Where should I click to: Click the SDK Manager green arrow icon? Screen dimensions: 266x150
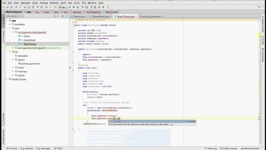point(103,7)
